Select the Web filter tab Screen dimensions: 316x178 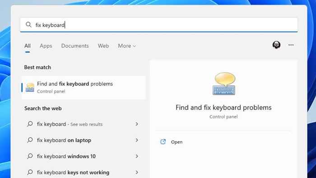click(x=103, y=46)
